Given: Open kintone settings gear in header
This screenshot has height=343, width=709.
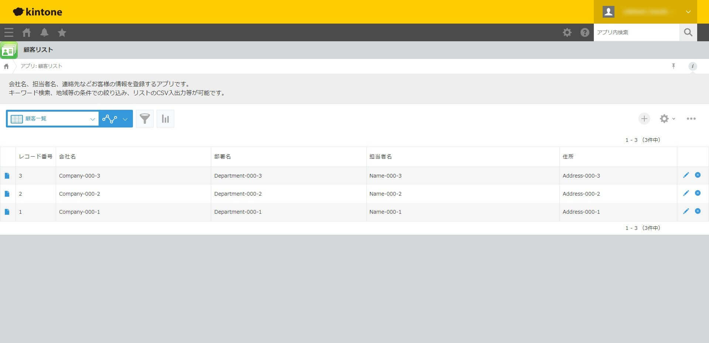Looking at the screenshot, I should pos(567,32).
